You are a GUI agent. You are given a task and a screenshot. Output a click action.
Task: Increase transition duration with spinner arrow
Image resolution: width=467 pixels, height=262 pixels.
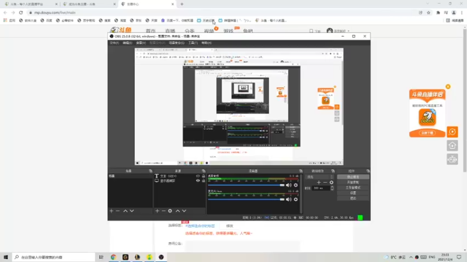(x=332, y=187)
